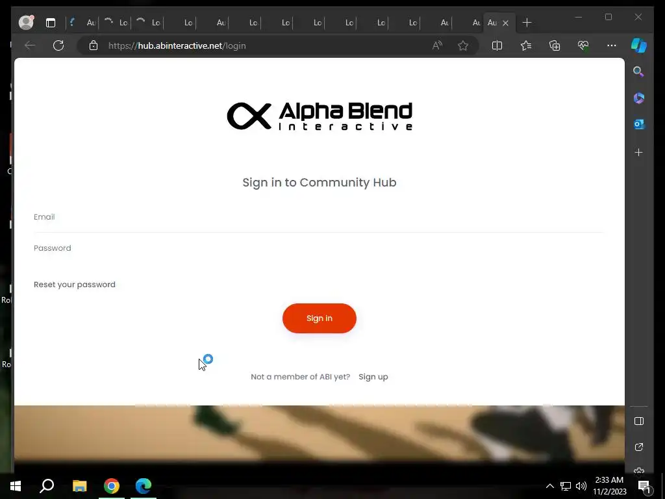Close the active Au tab
This screenshot has height=499, width=665.
[505, 23]
